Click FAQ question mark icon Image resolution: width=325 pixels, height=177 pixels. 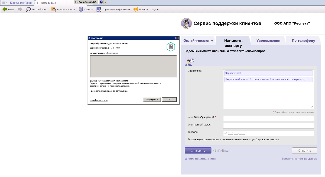click(186, 159)
